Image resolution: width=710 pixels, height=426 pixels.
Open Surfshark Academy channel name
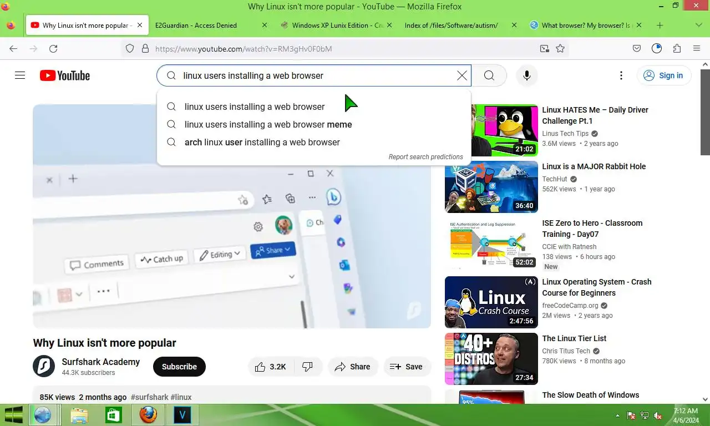(101, 362)
